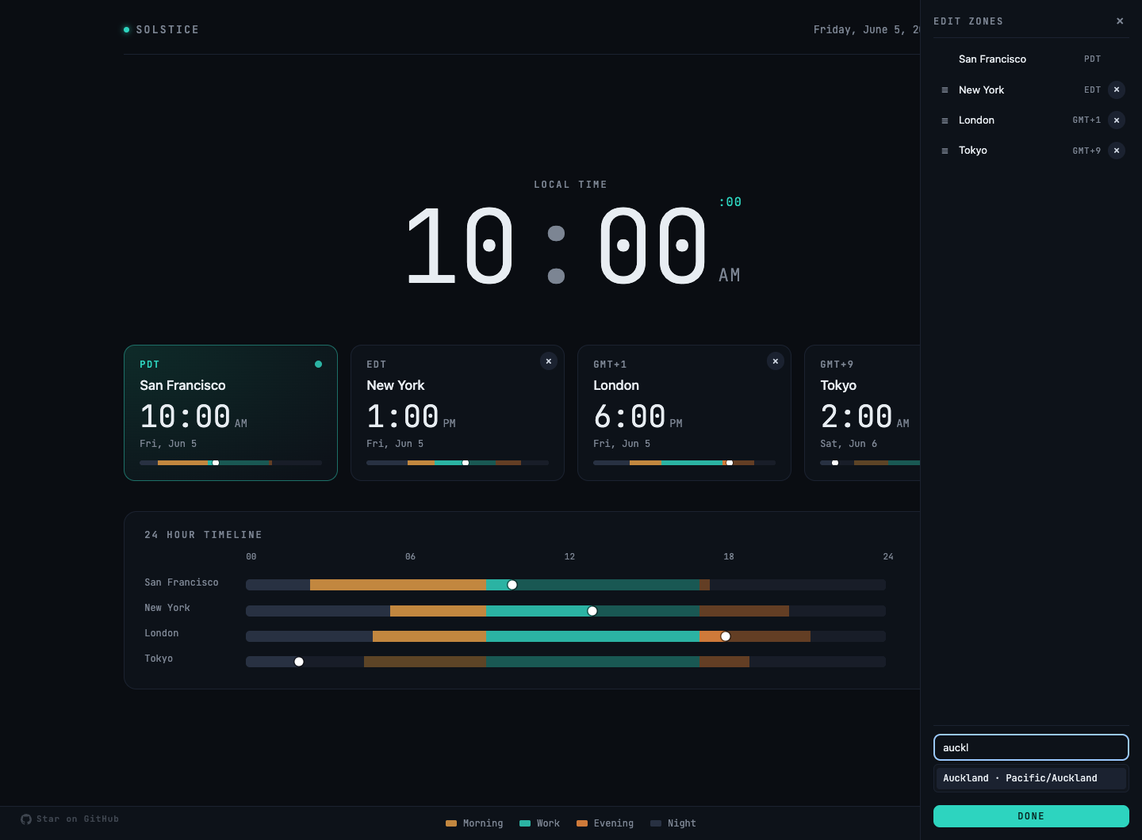Image resolution: width=1142 pixels, height=840 pixels.
Task: Click the London timeline row label
Action: [x=162, y=633]
